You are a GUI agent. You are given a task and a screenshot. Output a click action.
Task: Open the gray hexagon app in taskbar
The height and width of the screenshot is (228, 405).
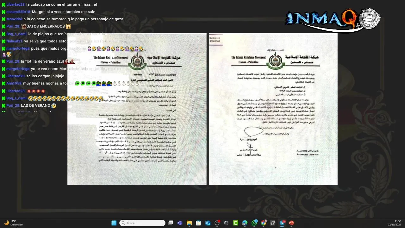pos(226,223)
